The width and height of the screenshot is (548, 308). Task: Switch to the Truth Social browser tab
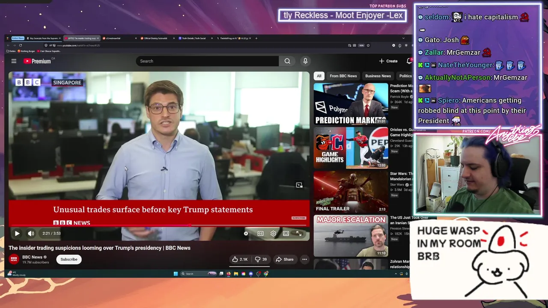click(196, 38)
